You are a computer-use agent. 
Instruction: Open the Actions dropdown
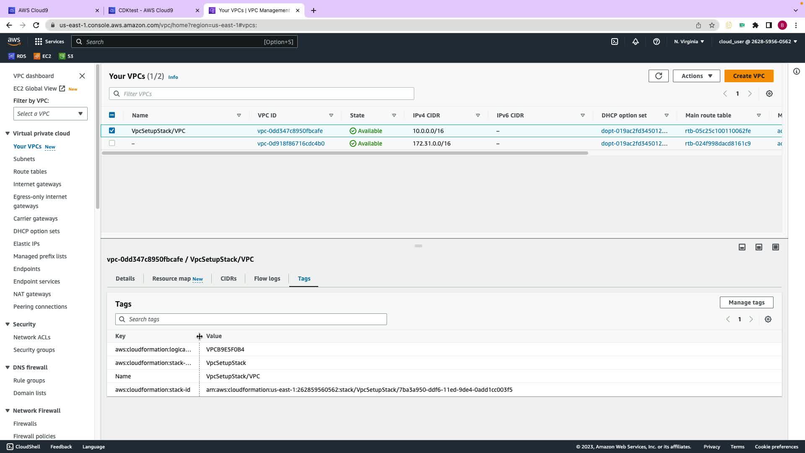(696, 76)
